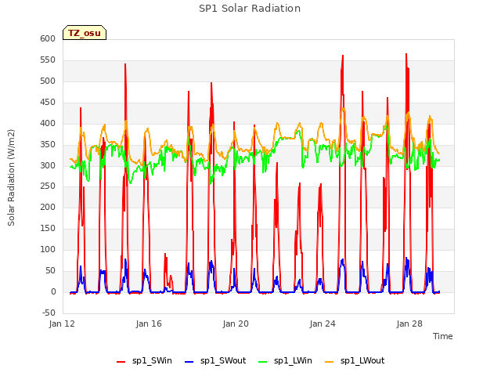This screenshot has height=376, width=501.
Task: Click the Jan 24 x-axis label
Action: coord(323,324)
